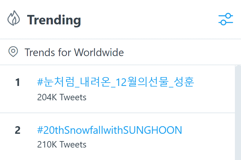The height and width of the screenshot is (160, 241).
Task: Click the trends list vertical scrollbar
Action: coord(238,112)
